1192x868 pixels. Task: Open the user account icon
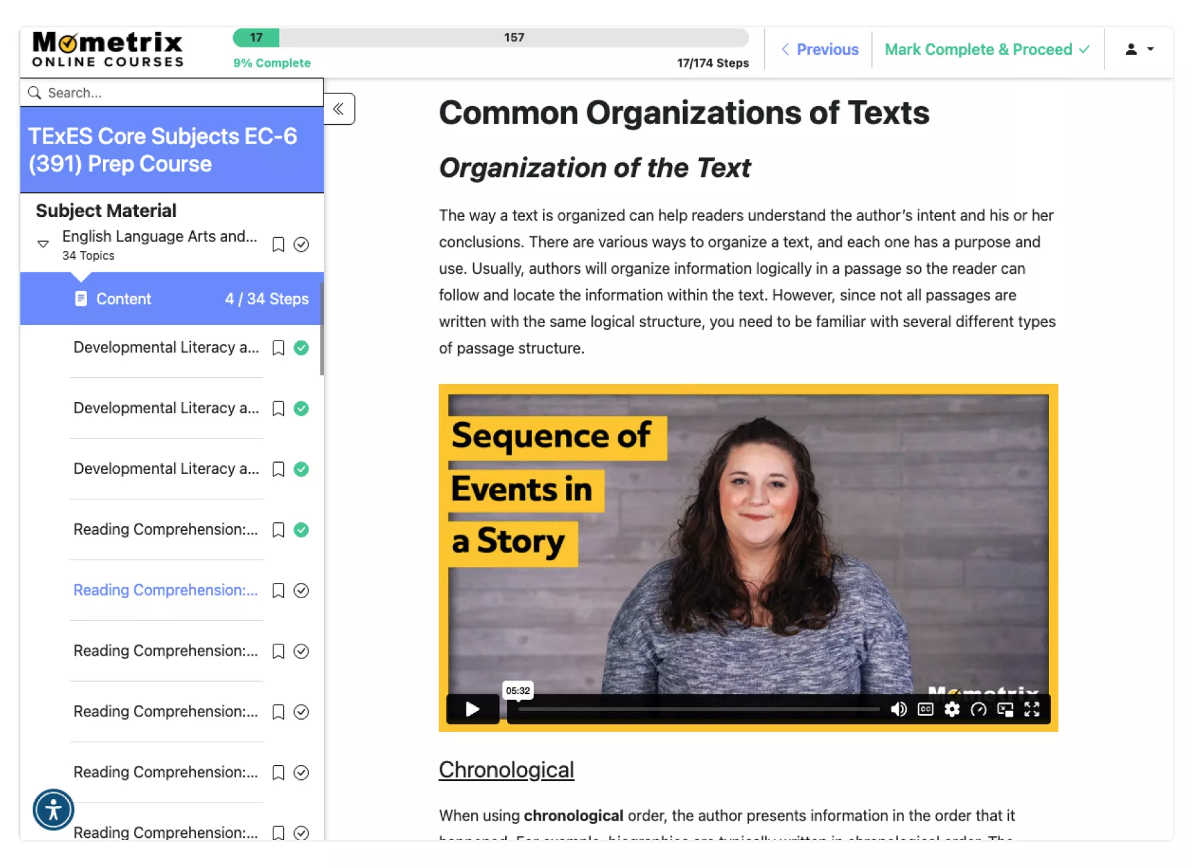1131,49
